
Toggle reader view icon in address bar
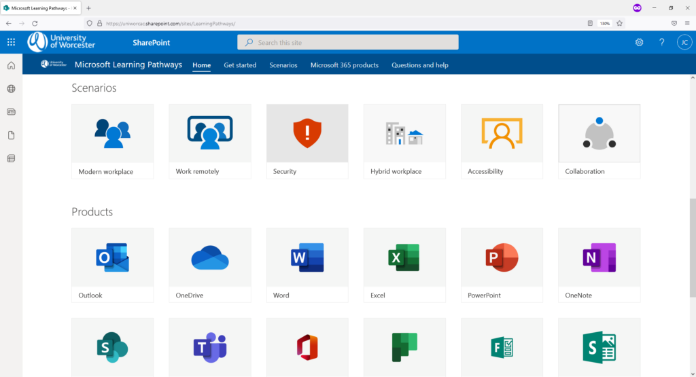590,24
